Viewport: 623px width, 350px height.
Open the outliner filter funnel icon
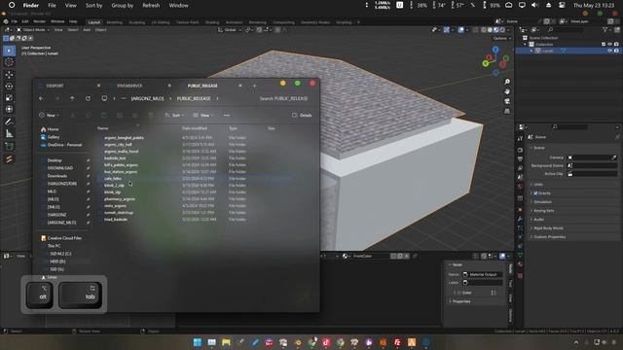pyautogui.click(x=605, y=30)
